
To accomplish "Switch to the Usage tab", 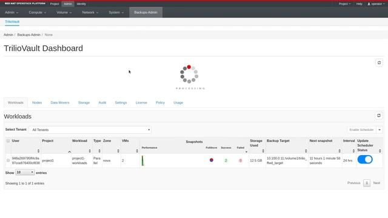I will tap(178, 102).
